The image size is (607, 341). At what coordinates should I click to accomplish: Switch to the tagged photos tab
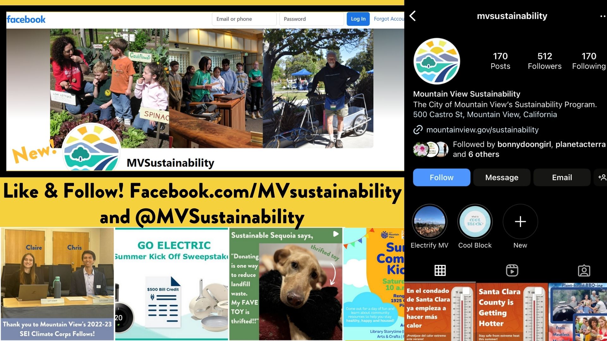tap(584, 270)
